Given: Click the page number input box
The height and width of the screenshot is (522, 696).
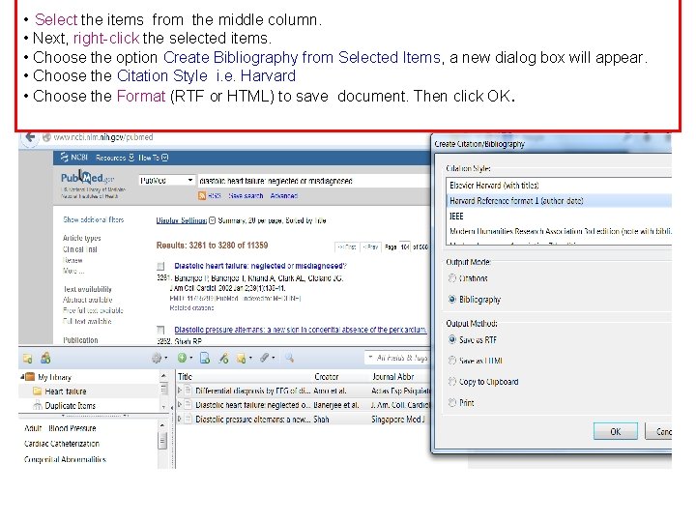Looking at the screenshot, I should click(404, 246).
